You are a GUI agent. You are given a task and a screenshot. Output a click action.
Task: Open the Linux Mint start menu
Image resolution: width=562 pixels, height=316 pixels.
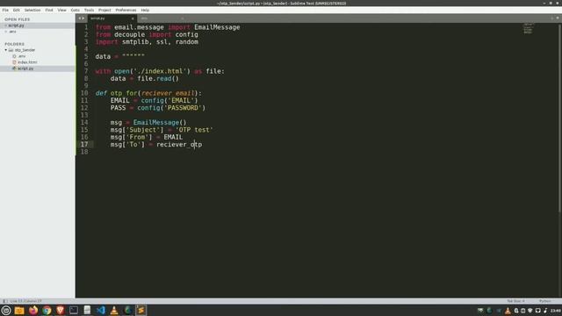(6, 310)
